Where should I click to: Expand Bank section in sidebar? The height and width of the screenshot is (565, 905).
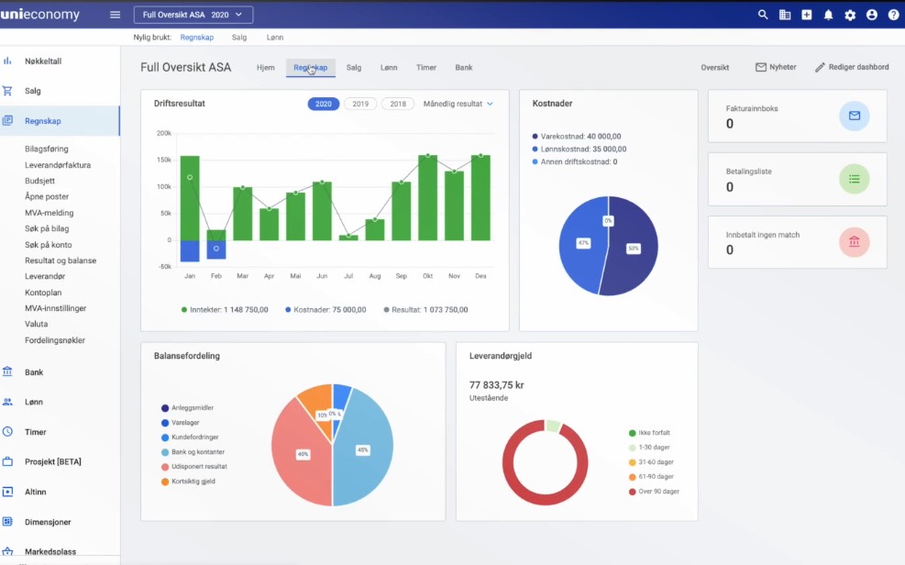click(34, 372)
